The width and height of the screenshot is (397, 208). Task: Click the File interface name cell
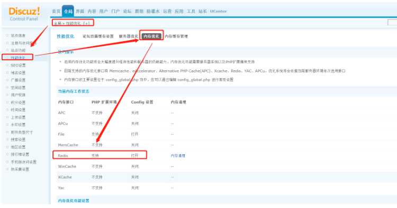pyautogui.click(x=61, y=134)
